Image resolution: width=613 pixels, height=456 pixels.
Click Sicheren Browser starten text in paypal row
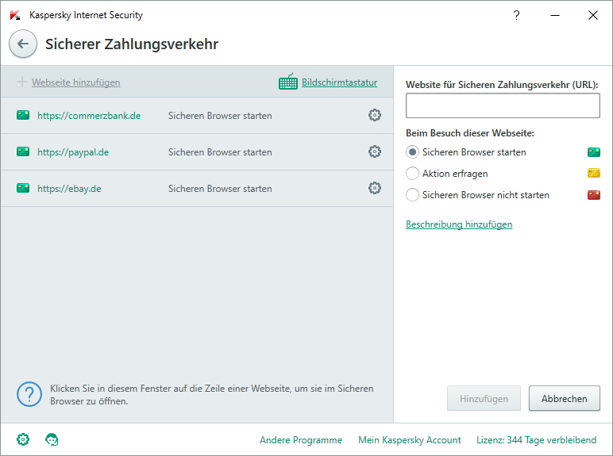click(x=220, y=152)
